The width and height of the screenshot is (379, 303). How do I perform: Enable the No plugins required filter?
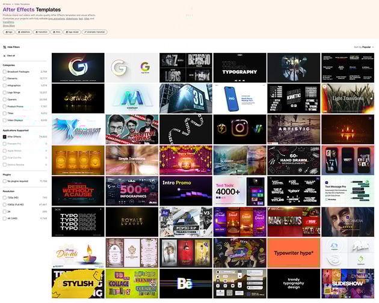[x=5, y=181]
